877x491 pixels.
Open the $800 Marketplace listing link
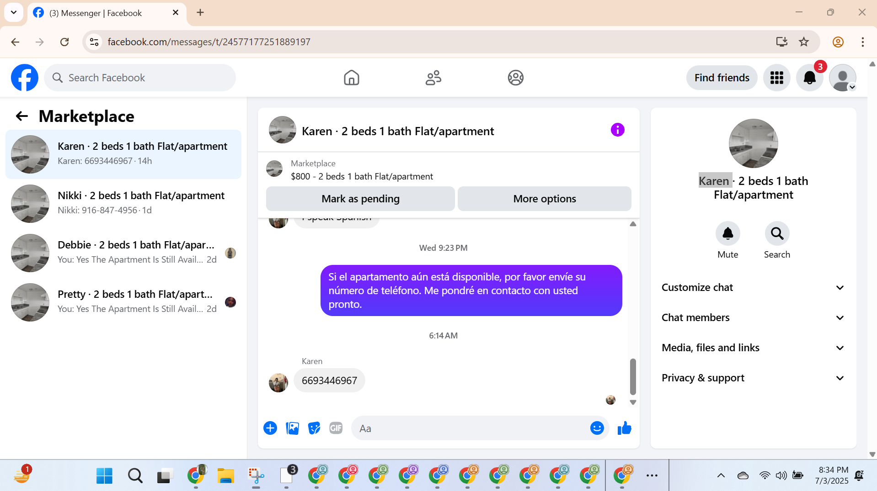[x=362, y=176]
